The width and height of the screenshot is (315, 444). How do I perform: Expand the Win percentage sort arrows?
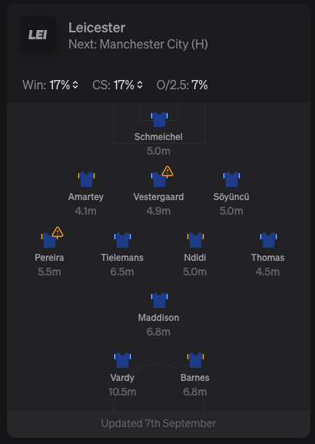(75, 85)
